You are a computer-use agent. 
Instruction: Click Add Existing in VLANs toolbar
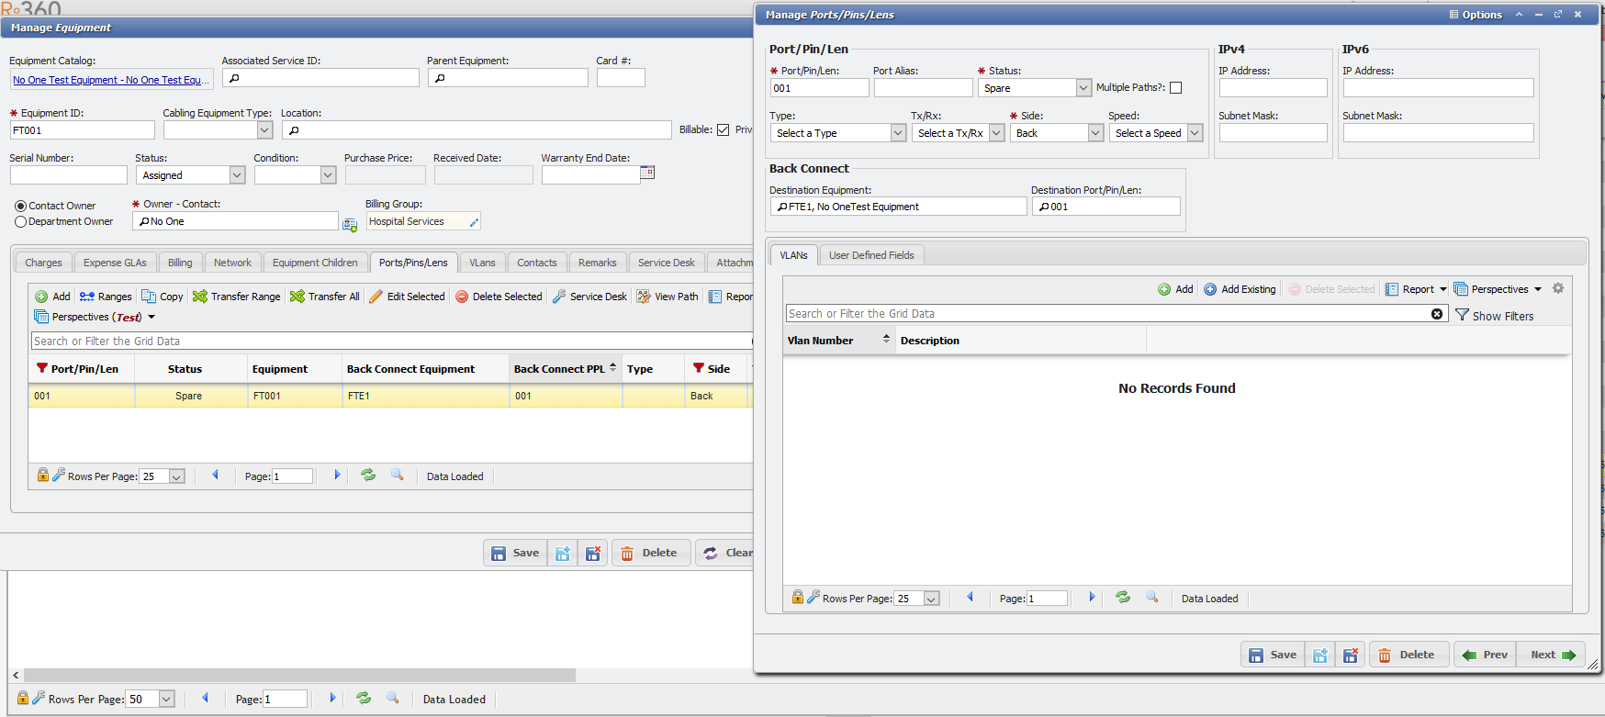pos(1240,289)
